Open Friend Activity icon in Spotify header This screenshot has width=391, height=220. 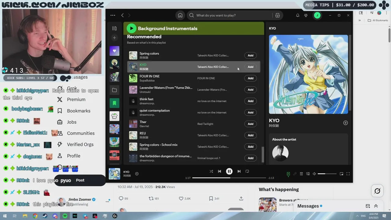(306, 15)
